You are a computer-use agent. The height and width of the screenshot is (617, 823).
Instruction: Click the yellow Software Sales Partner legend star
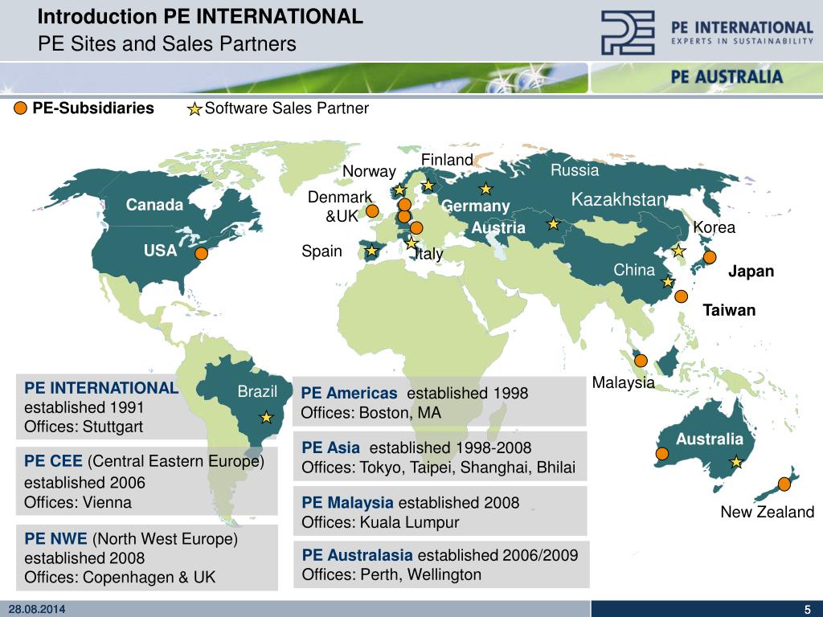[x=194, y=109]
